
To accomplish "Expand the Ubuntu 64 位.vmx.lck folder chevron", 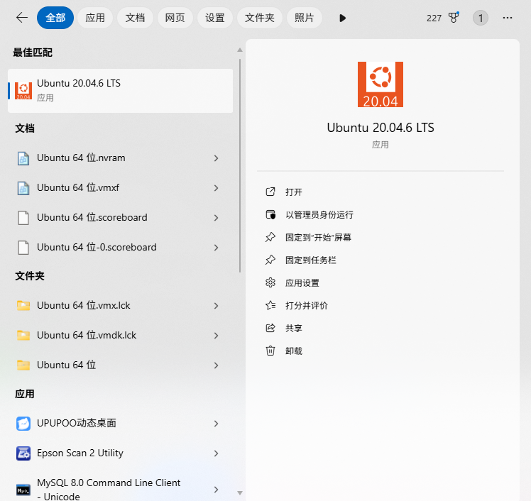I will (216, 306).
